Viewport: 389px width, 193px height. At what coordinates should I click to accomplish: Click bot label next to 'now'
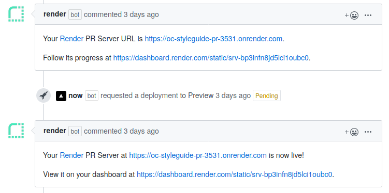92,95
